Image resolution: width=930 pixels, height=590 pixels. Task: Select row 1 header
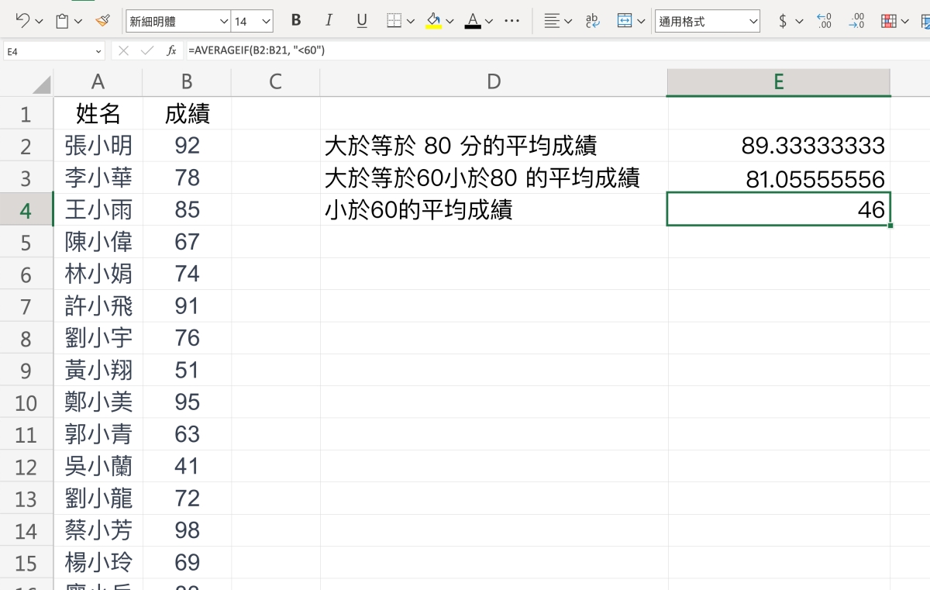(26, 114)
